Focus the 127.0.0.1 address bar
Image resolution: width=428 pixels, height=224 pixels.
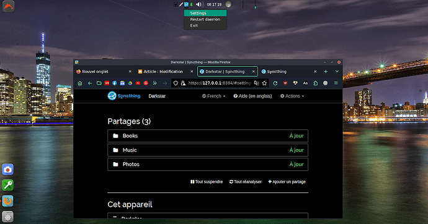click(220, 84)
